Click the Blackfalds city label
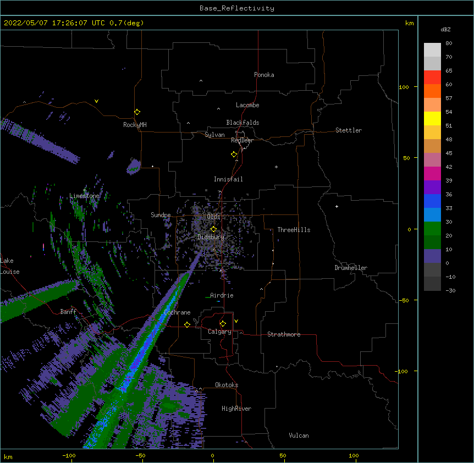Viewport: 474px width, 463px height. 242,123
